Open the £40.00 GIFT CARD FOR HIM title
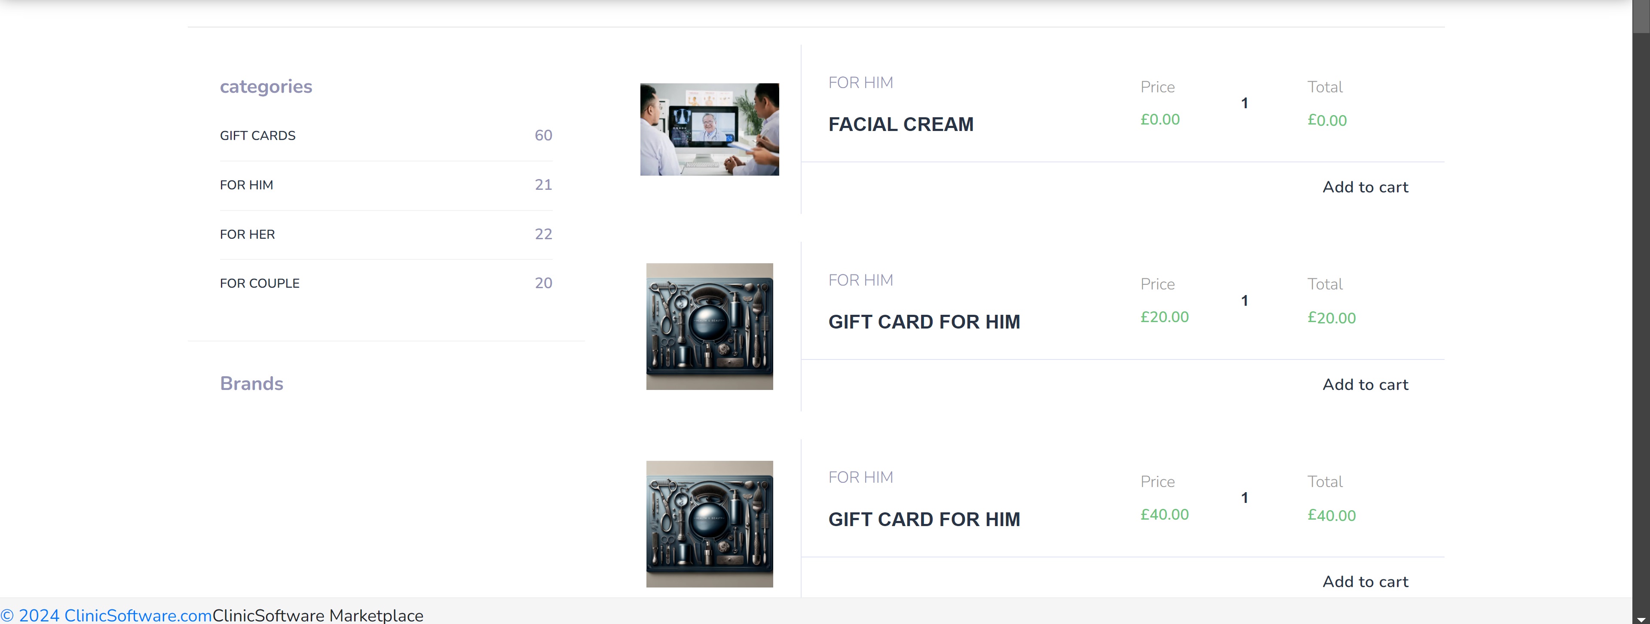This screenshot has height=624, width=1650. click(924, 519)
